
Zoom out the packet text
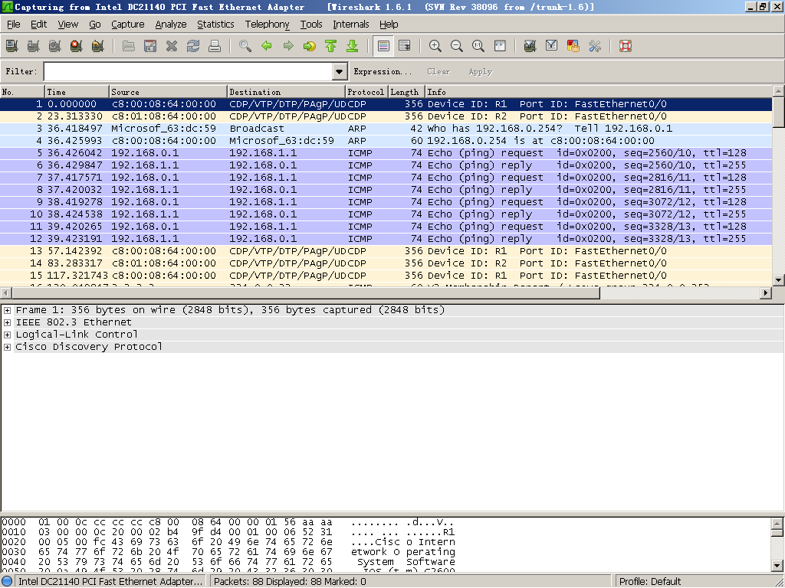(x=457, y=46)
